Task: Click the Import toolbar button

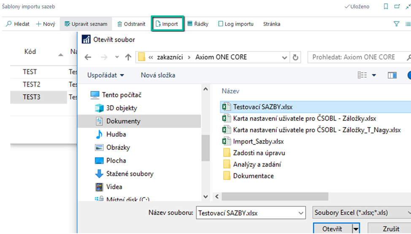Action: coord(167,24)
